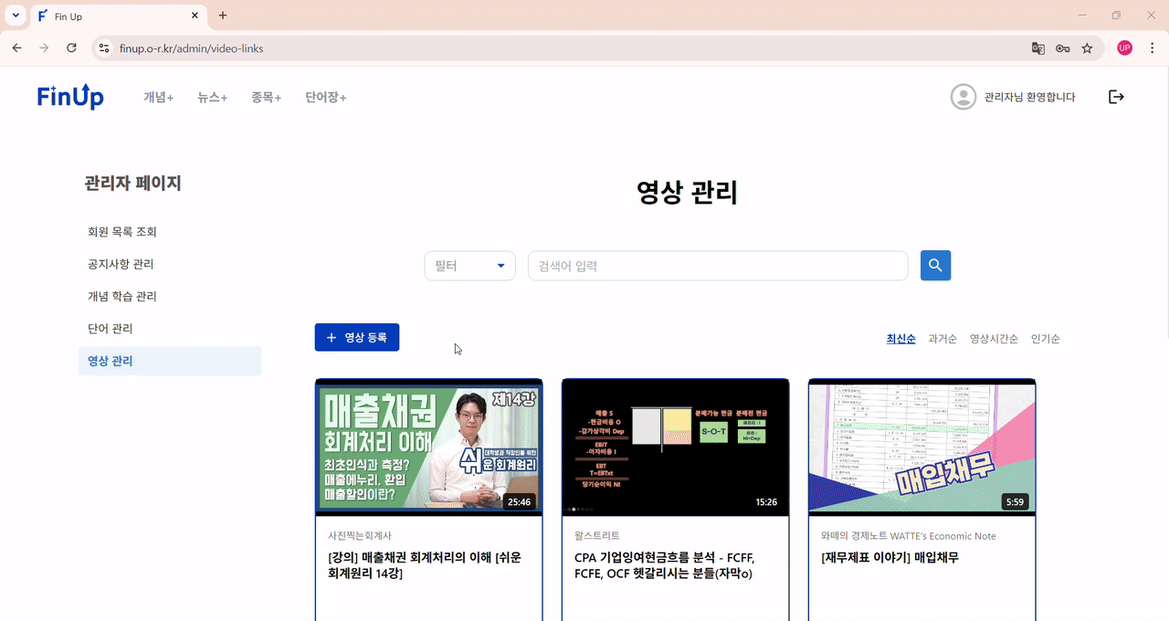Open Chrome's three-dot menu
Screen dimensions: 1169x621
1152,47
